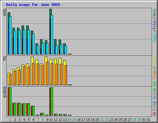Screen dimensions: 158x123
Task: Click day 2 on the x-axis
Action: point(15,120)
